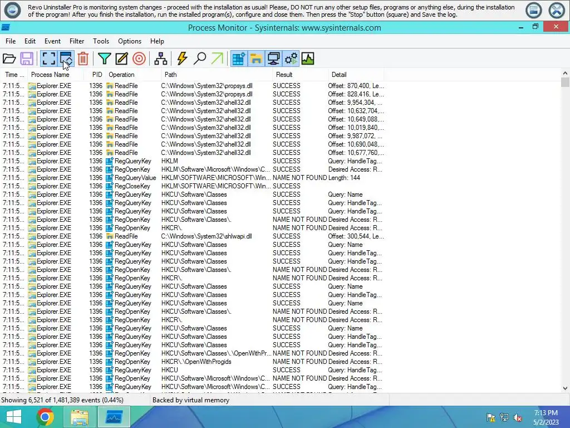Toggle Show Network Activity filter
Viewport: 570px width, 428px height.
(x=273, y=59)
